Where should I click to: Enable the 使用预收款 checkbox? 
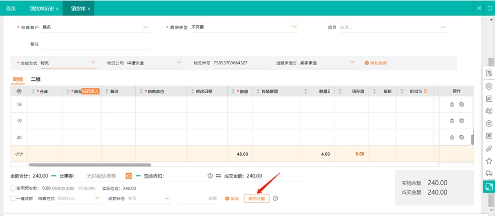coord(13,189)
